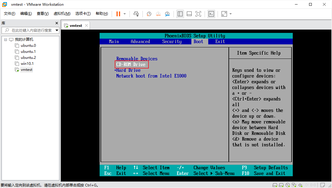Open the library search filter dropdown
This screenshot has height=188, width=332.
click(57, 30)
